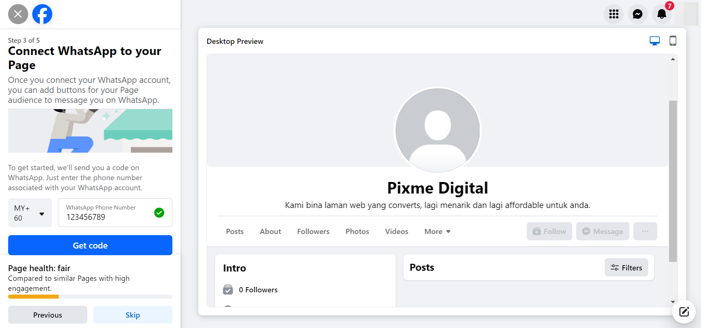Skip the WhatsApp connection step
701x328 pixels.
pyautogui.click(x=133, y=315)
